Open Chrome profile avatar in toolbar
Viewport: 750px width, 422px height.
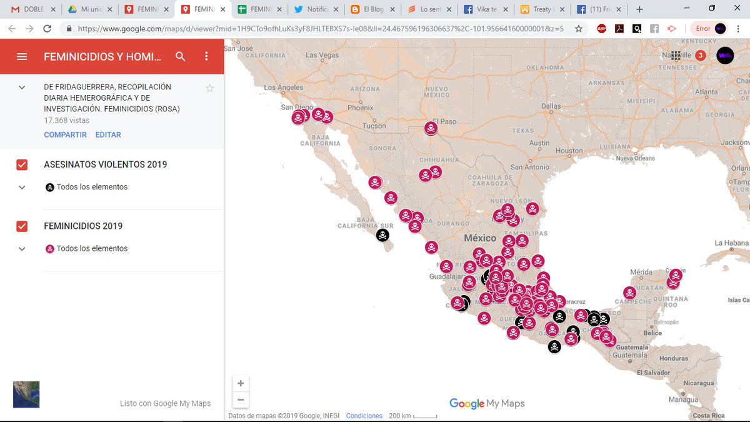720,29
